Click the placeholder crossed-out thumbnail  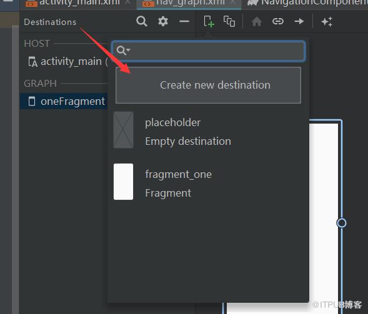(x=124, y=130)
